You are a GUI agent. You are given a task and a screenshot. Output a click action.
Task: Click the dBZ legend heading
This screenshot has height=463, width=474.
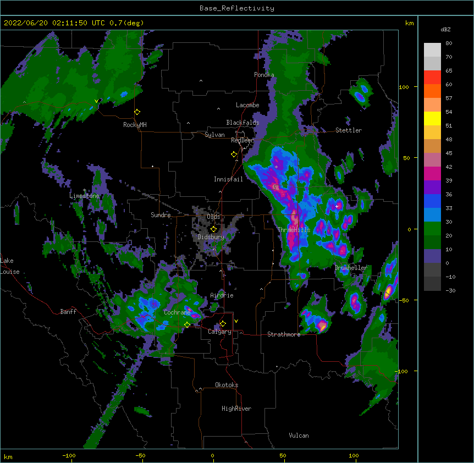click(x=445, y=29)
